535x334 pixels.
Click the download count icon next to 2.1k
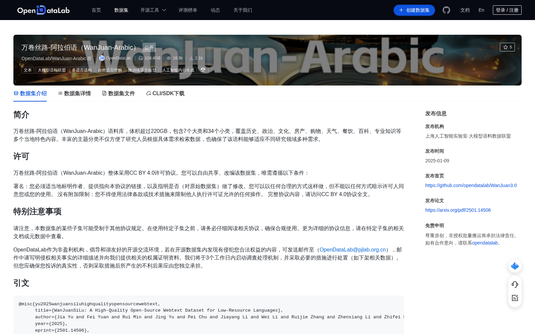[191, 58]
